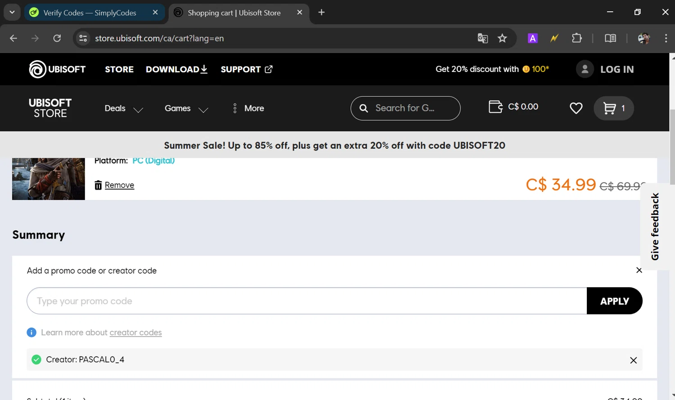Reload the current page
The image size is (675, 400).
click(57, 38)
